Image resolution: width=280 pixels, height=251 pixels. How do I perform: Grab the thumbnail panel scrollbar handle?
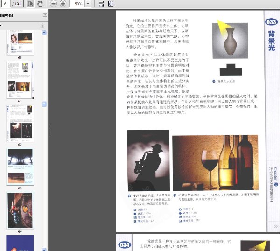[44, 104]
